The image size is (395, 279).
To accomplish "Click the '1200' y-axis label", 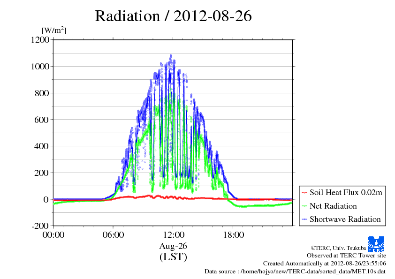I will click(40, 40).
